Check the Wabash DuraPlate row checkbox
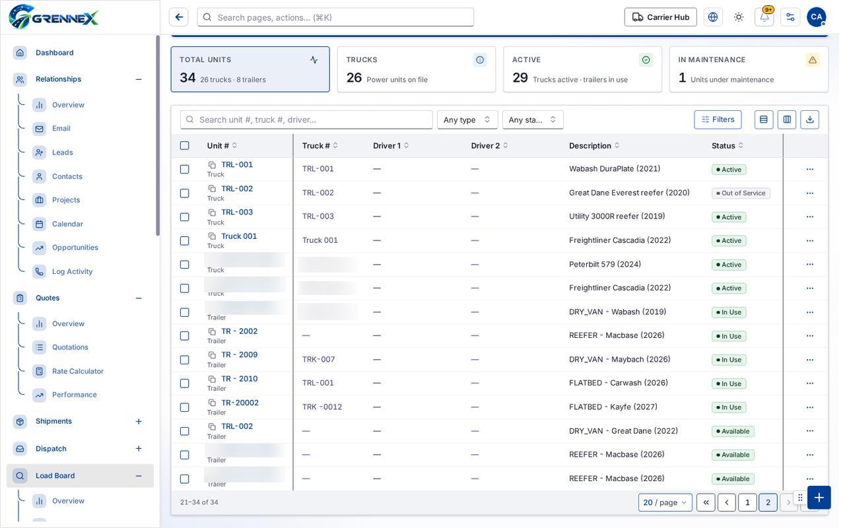 [185, 170]
